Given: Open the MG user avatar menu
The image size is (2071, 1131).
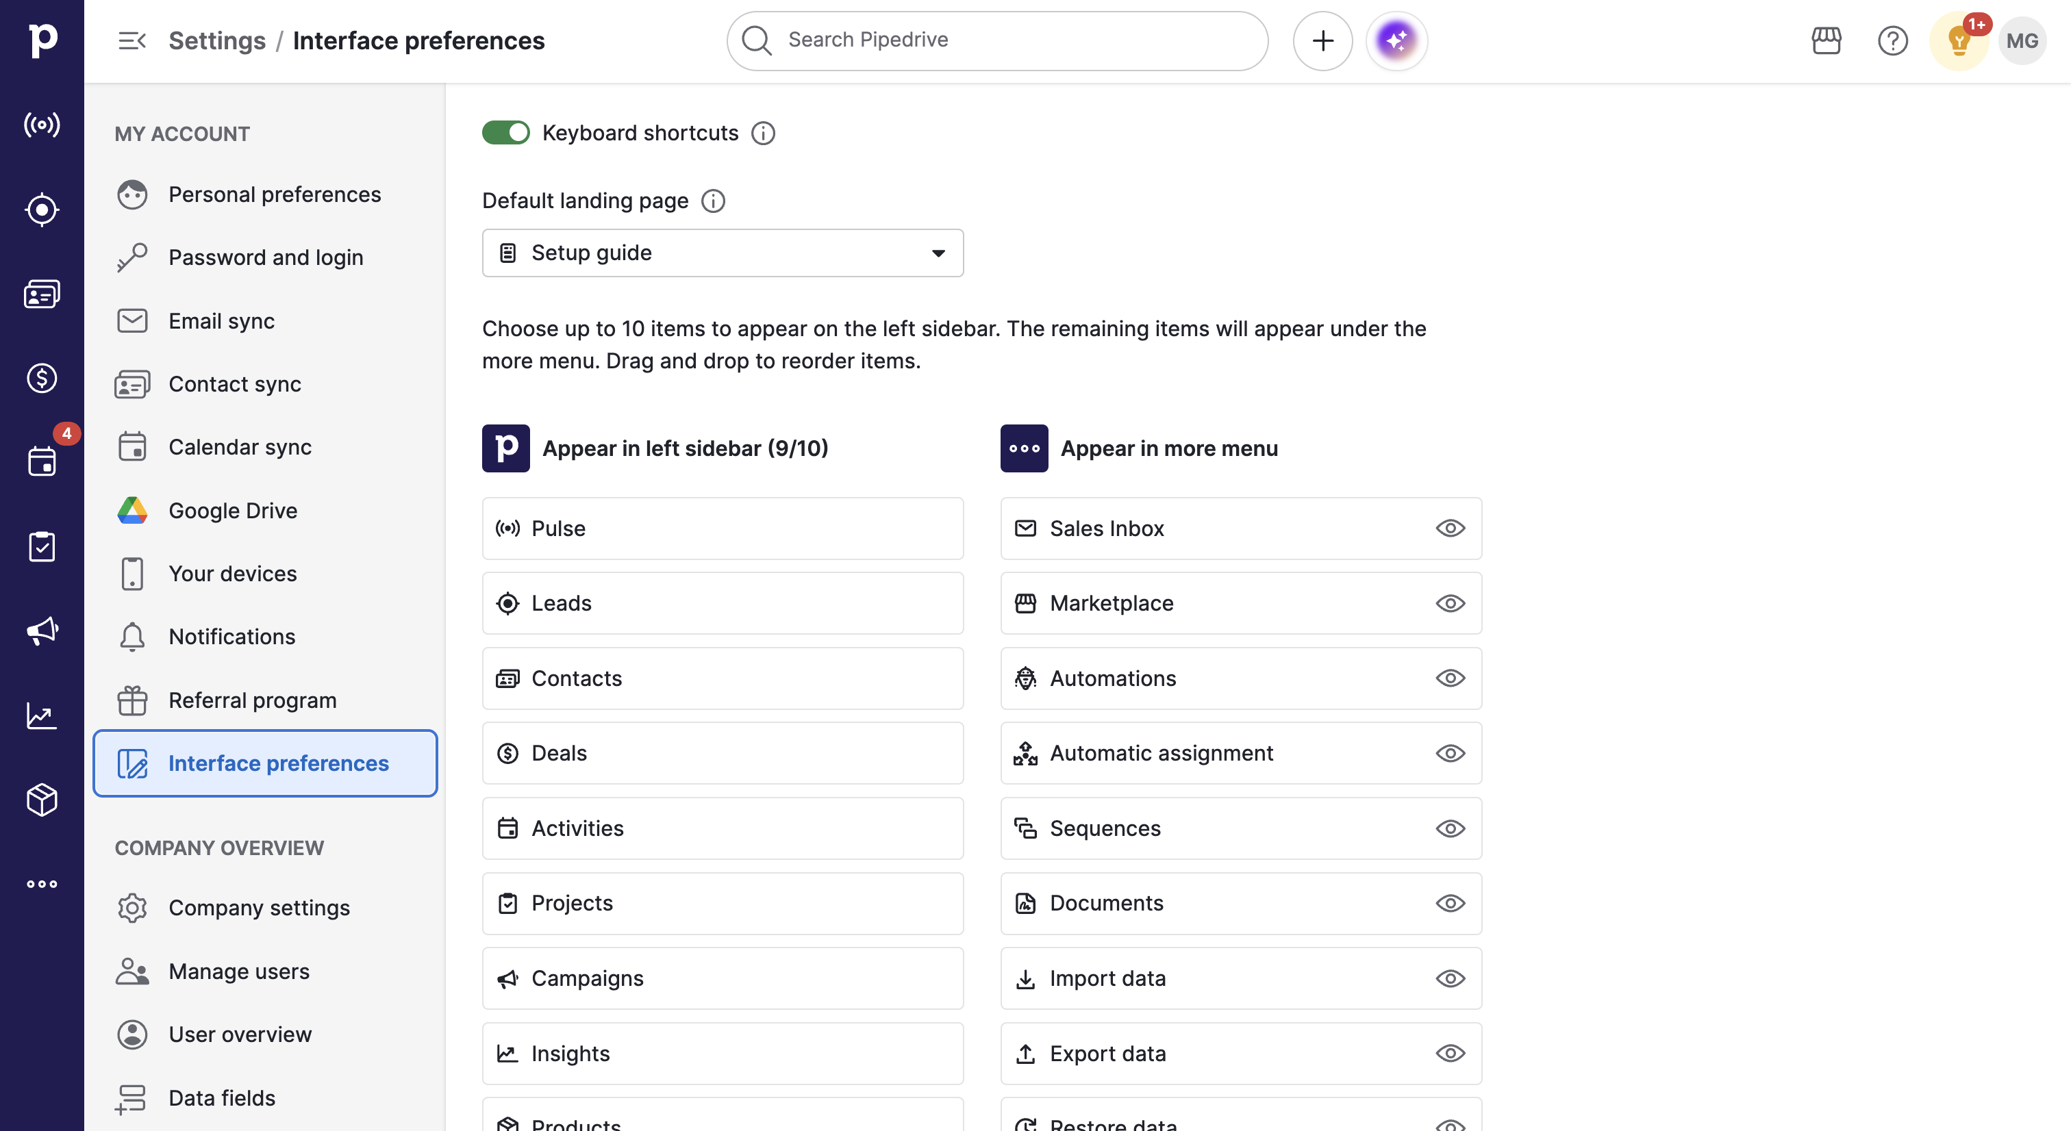Looking at the screenshot, I should [x=2022, y=40].
